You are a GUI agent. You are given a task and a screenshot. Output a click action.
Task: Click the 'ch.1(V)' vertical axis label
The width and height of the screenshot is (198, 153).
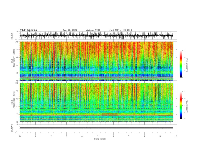[12, 35]
